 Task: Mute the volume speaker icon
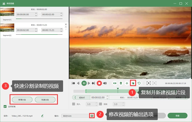click(105, 83)
